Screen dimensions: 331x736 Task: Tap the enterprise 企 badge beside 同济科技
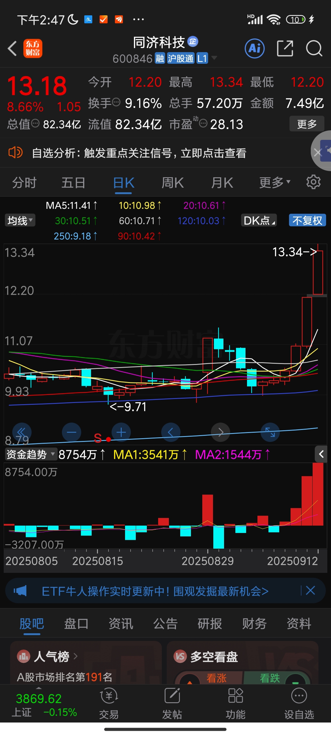pyautogui.click(x=193, y=41)
